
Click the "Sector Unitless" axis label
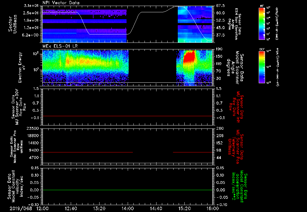pyautogui.click(x=12, y=24)
